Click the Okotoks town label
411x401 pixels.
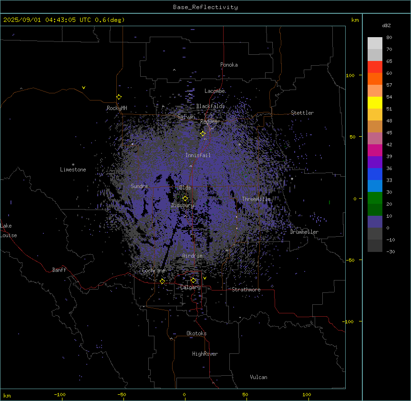tap(196, 333)
